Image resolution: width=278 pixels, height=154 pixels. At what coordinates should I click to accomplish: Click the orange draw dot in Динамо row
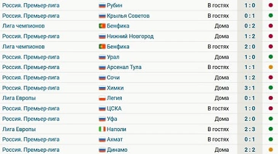click(270, 150)
